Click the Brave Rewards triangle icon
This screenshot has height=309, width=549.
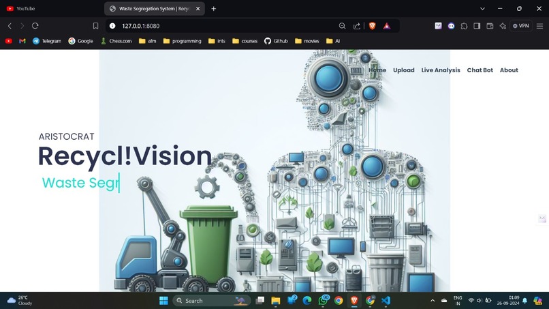click(x=386, y=26)
